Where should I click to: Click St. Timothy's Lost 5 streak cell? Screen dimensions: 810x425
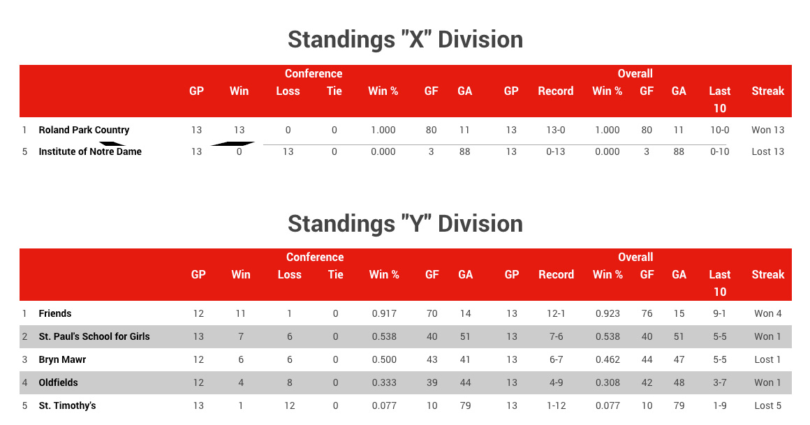[x=767, y=406]
